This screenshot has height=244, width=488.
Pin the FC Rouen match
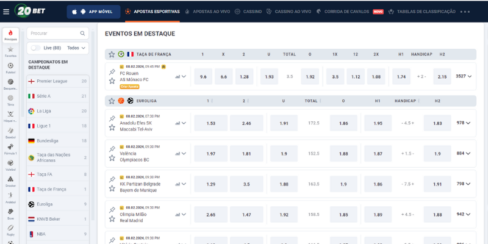(x=112, y=72)
